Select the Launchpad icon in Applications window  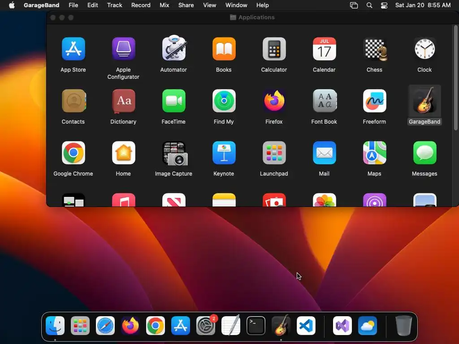coord(274,153)
